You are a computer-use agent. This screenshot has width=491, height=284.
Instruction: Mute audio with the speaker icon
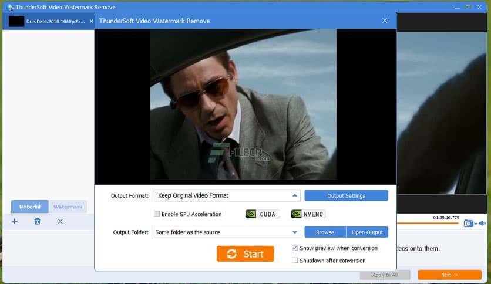[x=482, y=223]
